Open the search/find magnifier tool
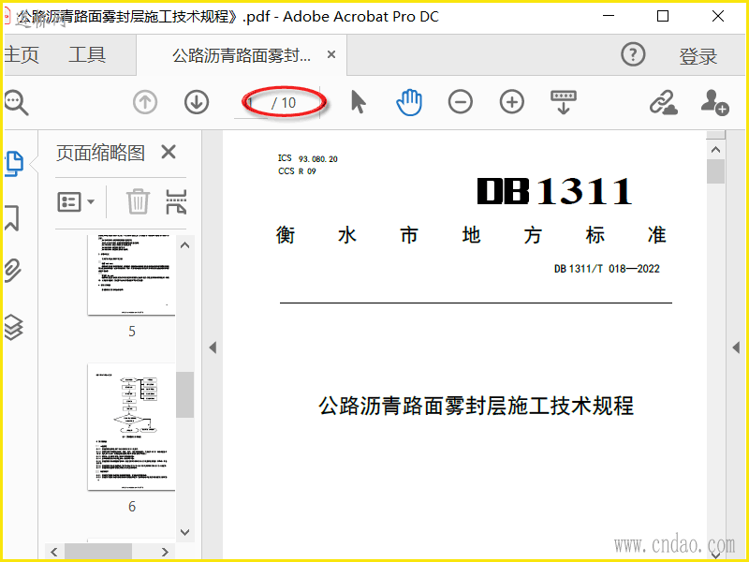 (x=16, y=102)
